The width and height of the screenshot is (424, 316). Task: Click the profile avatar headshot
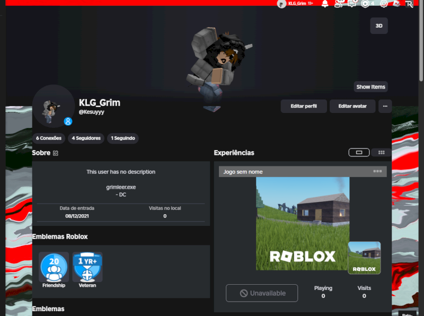pos(54,106)
